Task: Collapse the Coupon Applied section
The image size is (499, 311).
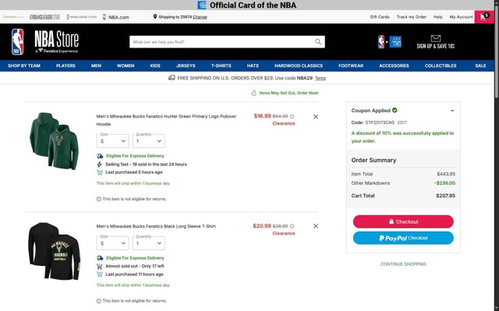Action: pyautogui.click(x=452, y=111)
